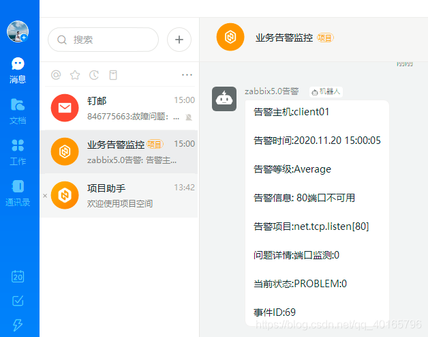This screenshot has height=337, width=428.
Task: Click the zabbix5.0告警 sender name
Action: (272, 91)
